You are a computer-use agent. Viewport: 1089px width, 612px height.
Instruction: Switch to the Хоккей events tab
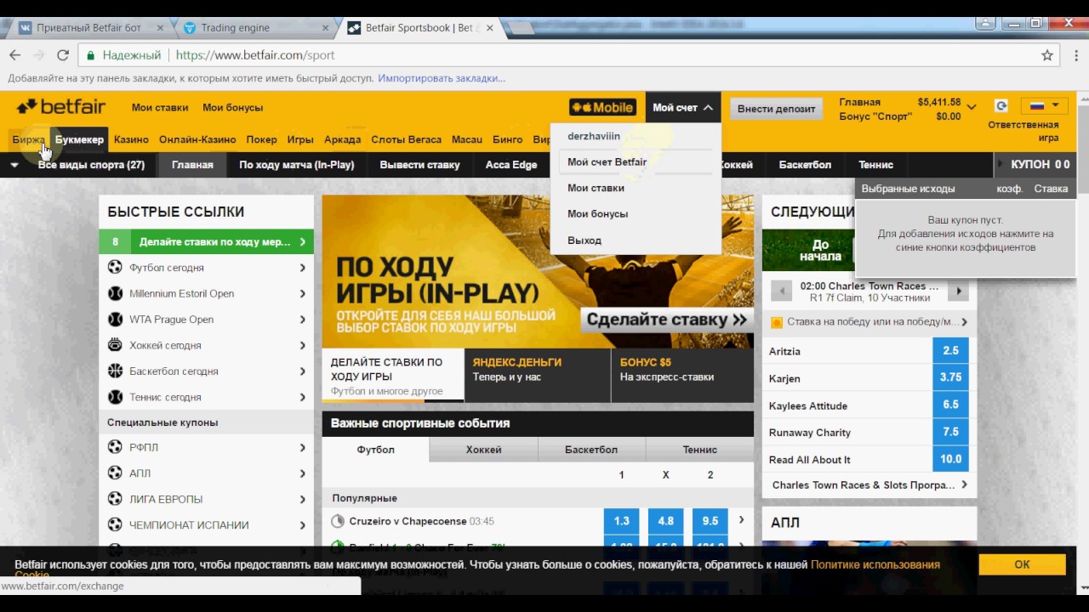pos(483,450)
